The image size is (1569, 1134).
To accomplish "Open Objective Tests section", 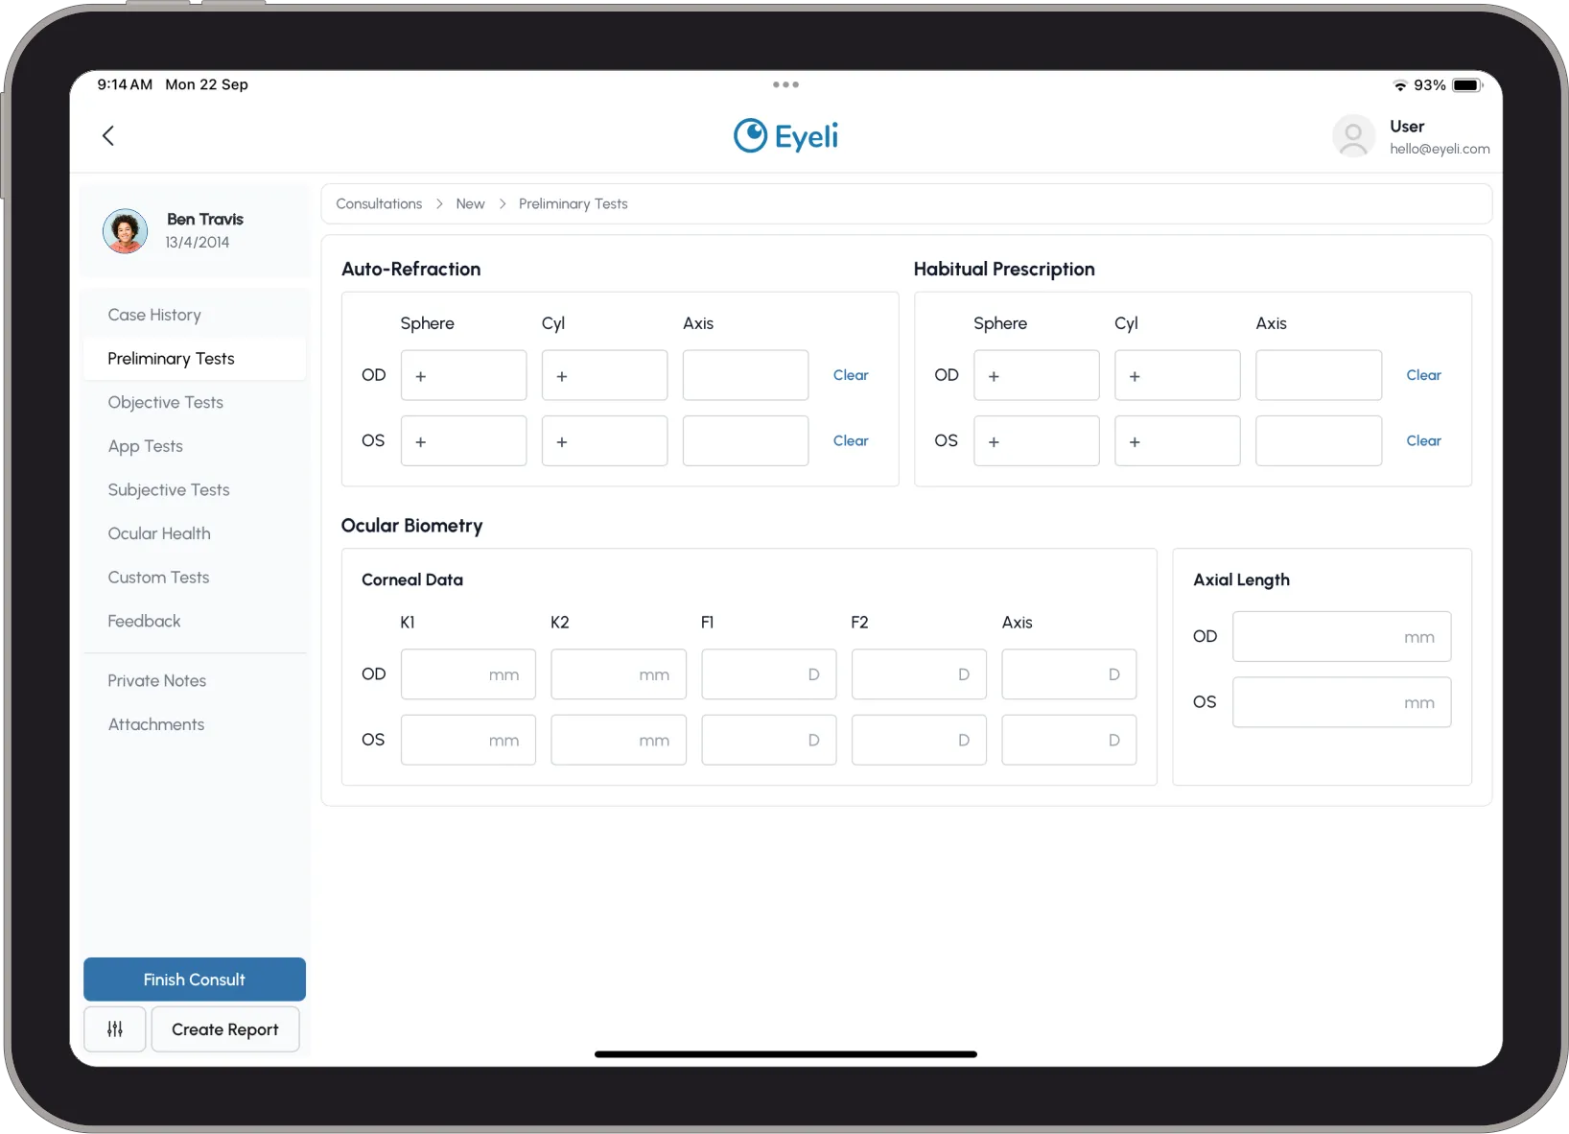I will [x=195, y=402].
